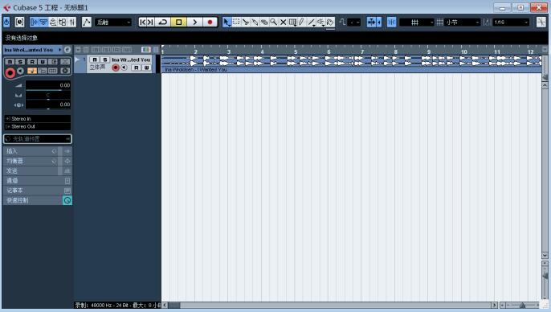Go to next marker transport button

coord(150,23)
